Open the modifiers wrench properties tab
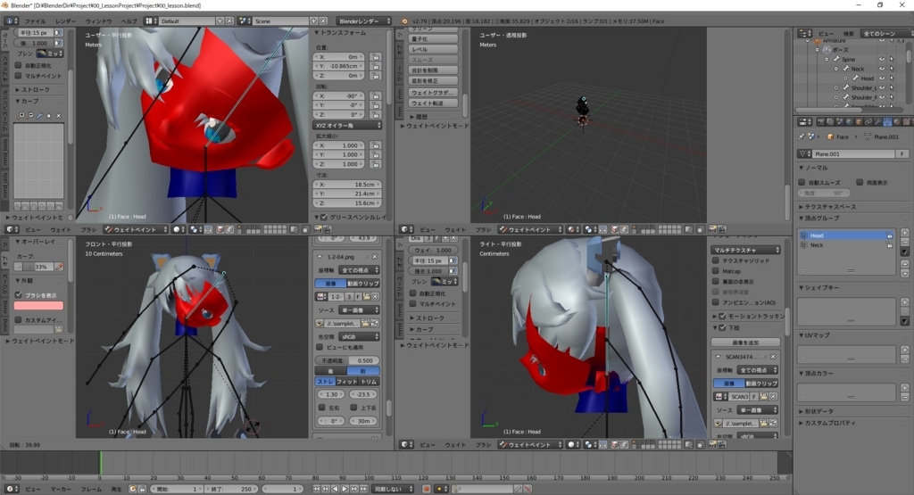This screenshot has width=914, height=495. point(877,122)
